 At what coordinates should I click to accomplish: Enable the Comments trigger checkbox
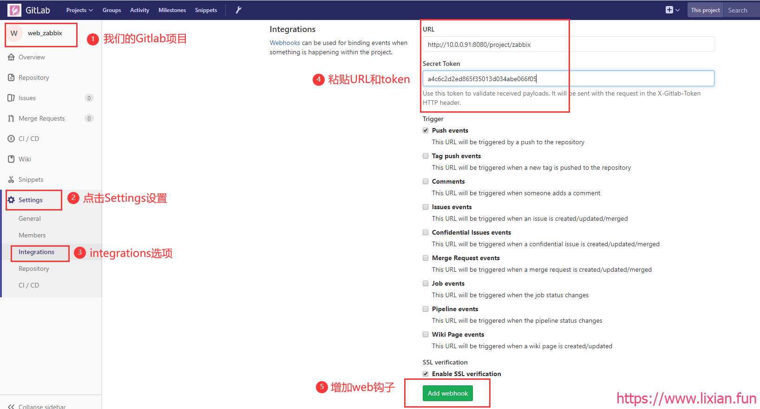(426, 181)
